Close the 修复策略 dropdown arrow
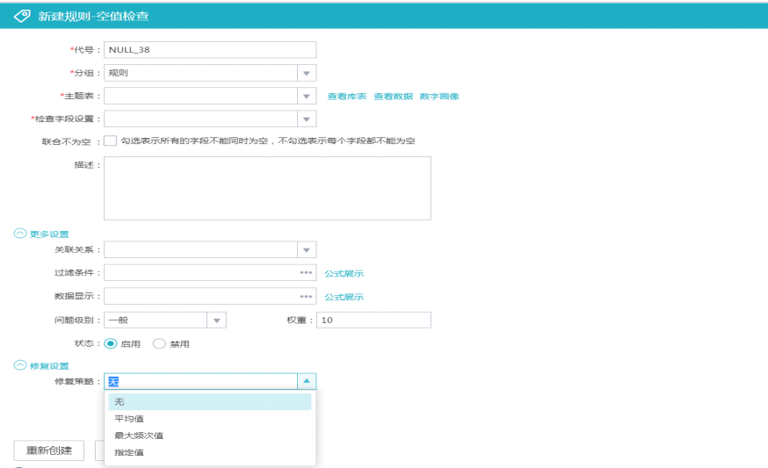The height and width of the screenshot is (468, 768). pos(307,381)
